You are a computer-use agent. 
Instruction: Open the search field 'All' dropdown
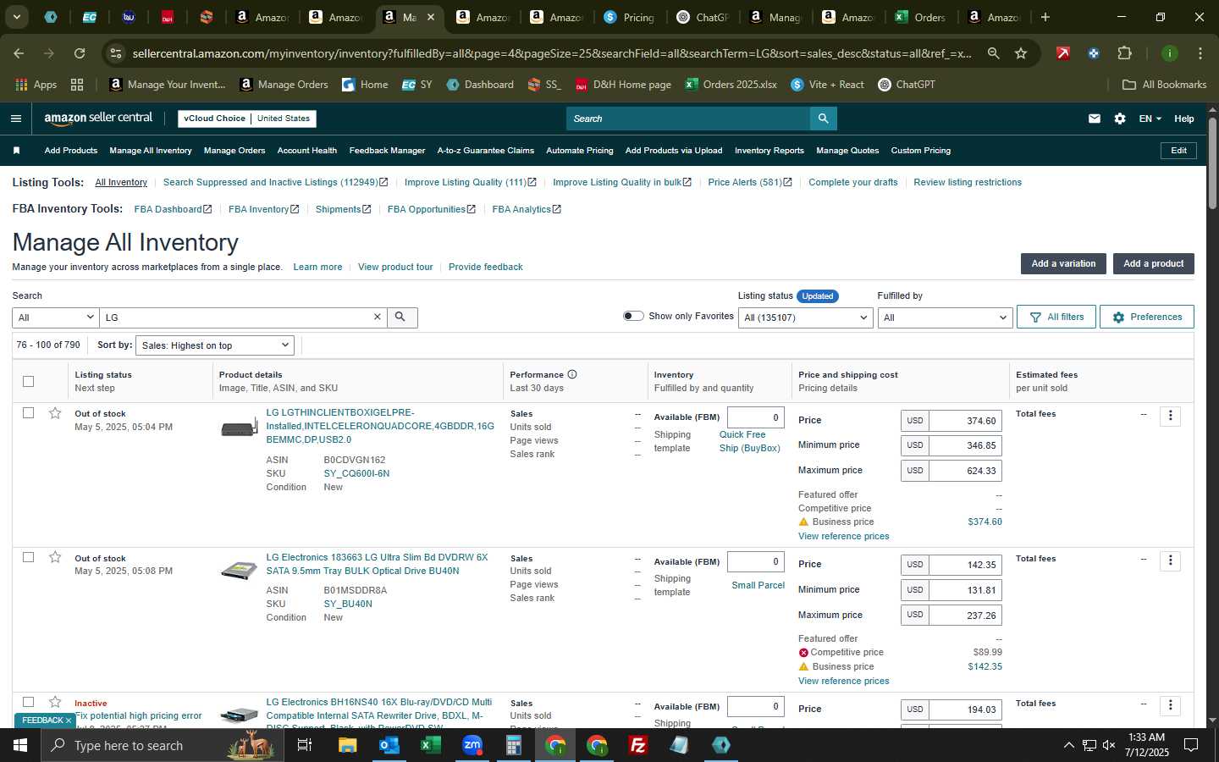(x=55, y=317)
